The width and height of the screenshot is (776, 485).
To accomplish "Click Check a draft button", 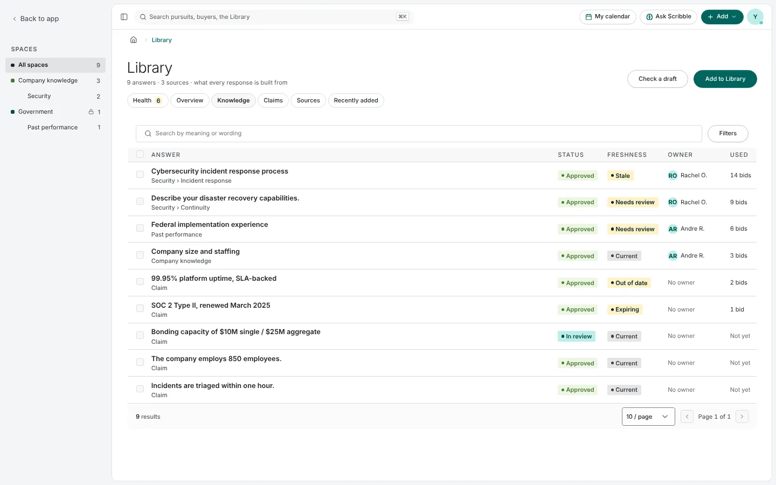I will pyautogui.click(x=657, y=79).
